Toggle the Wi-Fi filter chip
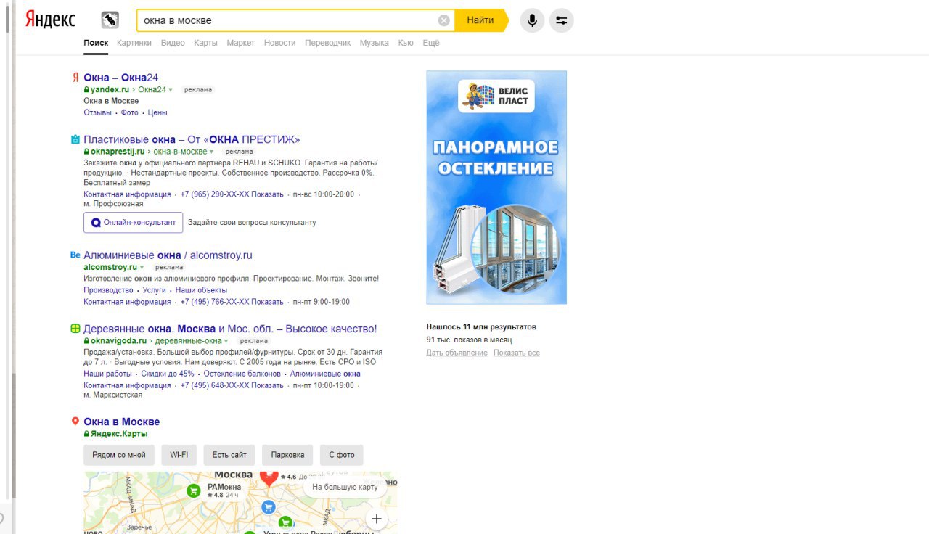The image size is (929, 534). tap(179, 455)
